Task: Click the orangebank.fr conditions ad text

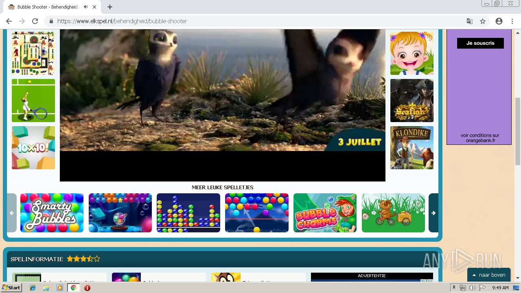Action: point(480,138)
